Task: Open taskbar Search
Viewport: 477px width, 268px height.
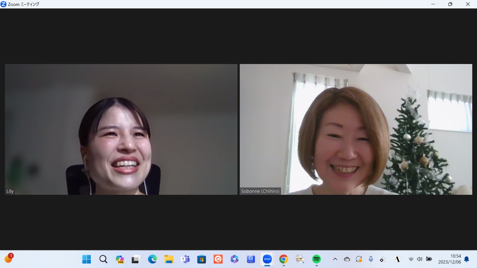Action: tap(103, 259)
